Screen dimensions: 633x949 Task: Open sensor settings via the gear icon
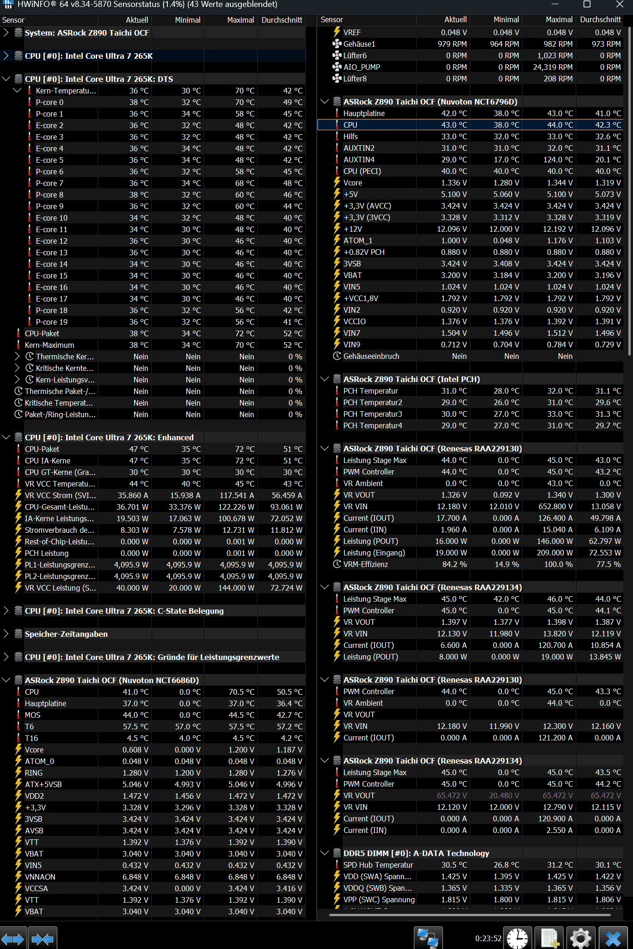[x=581, y=939]
